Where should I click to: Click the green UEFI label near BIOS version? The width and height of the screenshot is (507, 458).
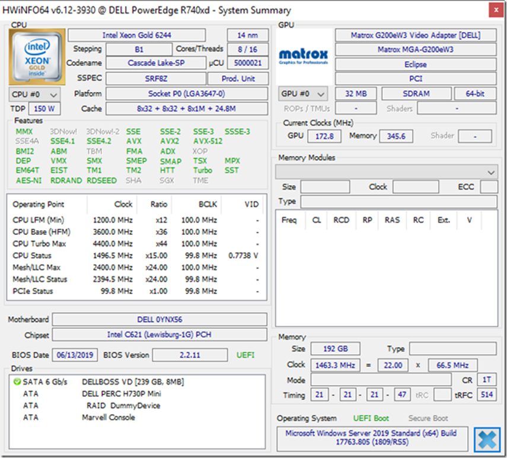[245, 355]
